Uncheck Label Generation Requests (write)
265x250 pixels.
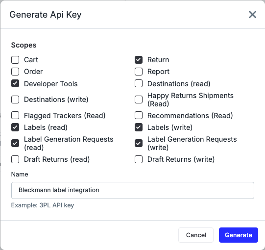coord(139,143)
